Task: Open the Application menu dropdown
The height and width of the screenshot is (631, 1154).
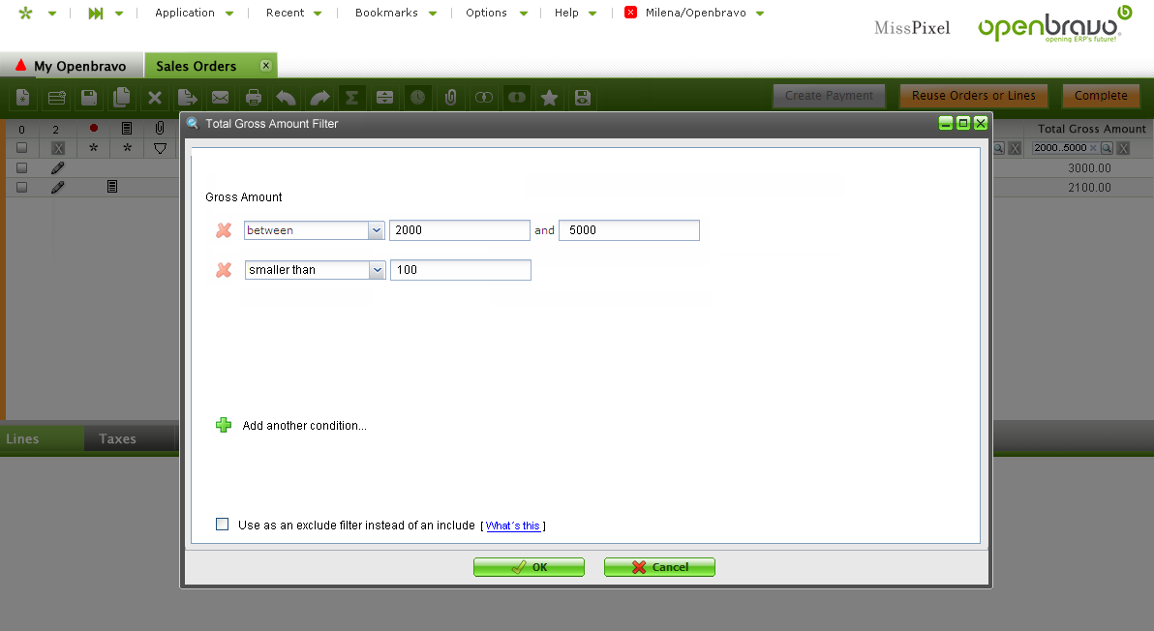Action: [194, 13]
